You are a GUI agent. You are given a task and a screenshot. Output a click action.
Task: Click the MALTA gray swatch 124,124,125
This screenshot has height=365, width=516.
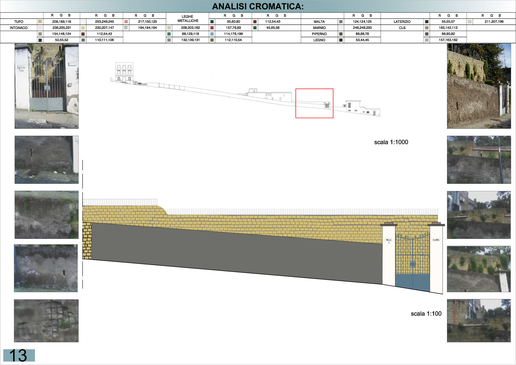pos(341,22)
